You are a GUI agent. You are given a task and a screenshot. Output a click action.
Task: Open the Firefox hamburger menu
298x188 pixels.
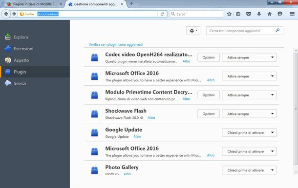point(292,14)
